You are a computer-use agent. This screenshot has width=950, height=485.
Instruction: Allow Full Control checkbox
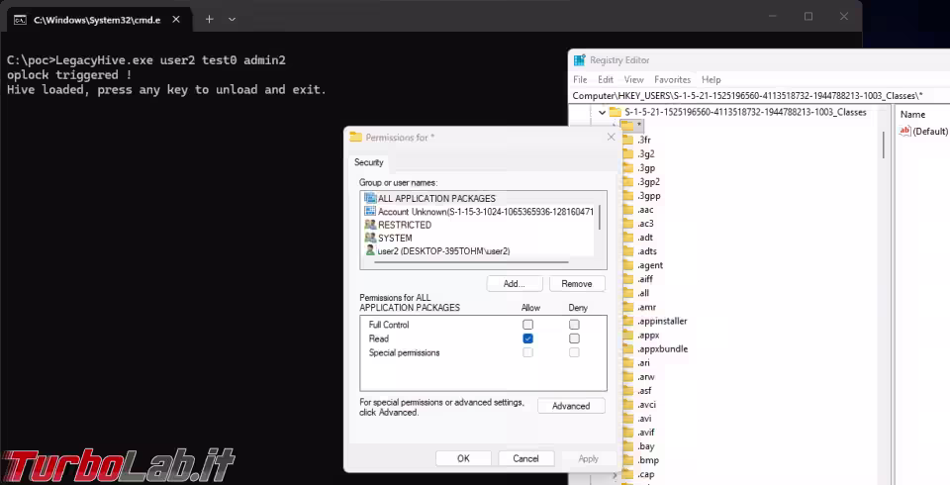pos(527,325)
